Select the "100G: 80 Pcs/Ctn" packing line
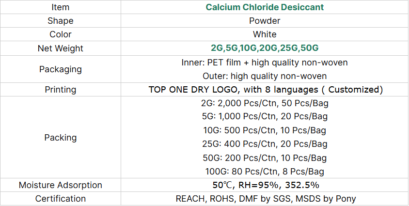409x206 pixels. click(265, 171)
